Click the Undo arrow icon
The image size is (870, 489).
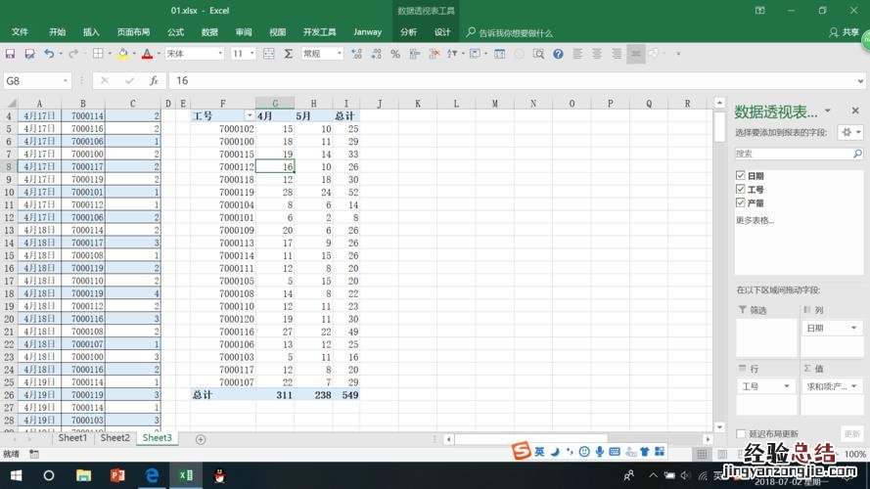(48, 54)
